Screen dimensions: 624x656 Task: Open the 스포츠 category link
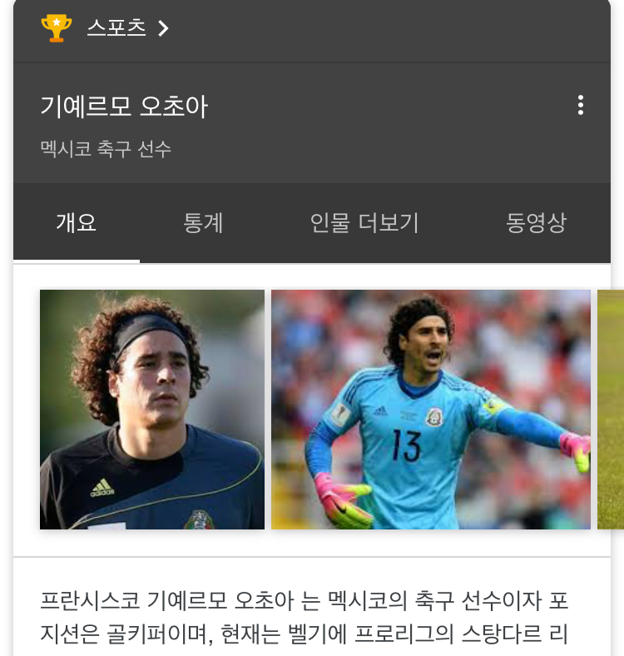click(116, 28)
